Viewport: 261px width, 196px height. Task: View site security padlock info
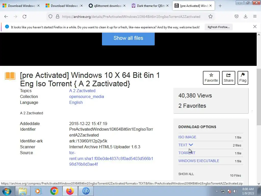coord(58,17)
